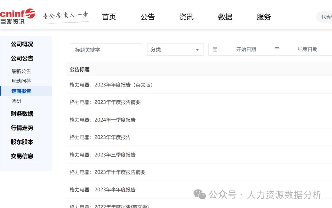Click the 开始日期 start date field
This screenshot has width=332, height=208.
[x=246, y=50]
